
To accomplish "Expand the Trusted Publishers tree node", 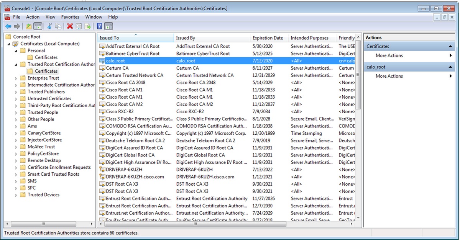I will pyautogui.click(x=16, y=92).
